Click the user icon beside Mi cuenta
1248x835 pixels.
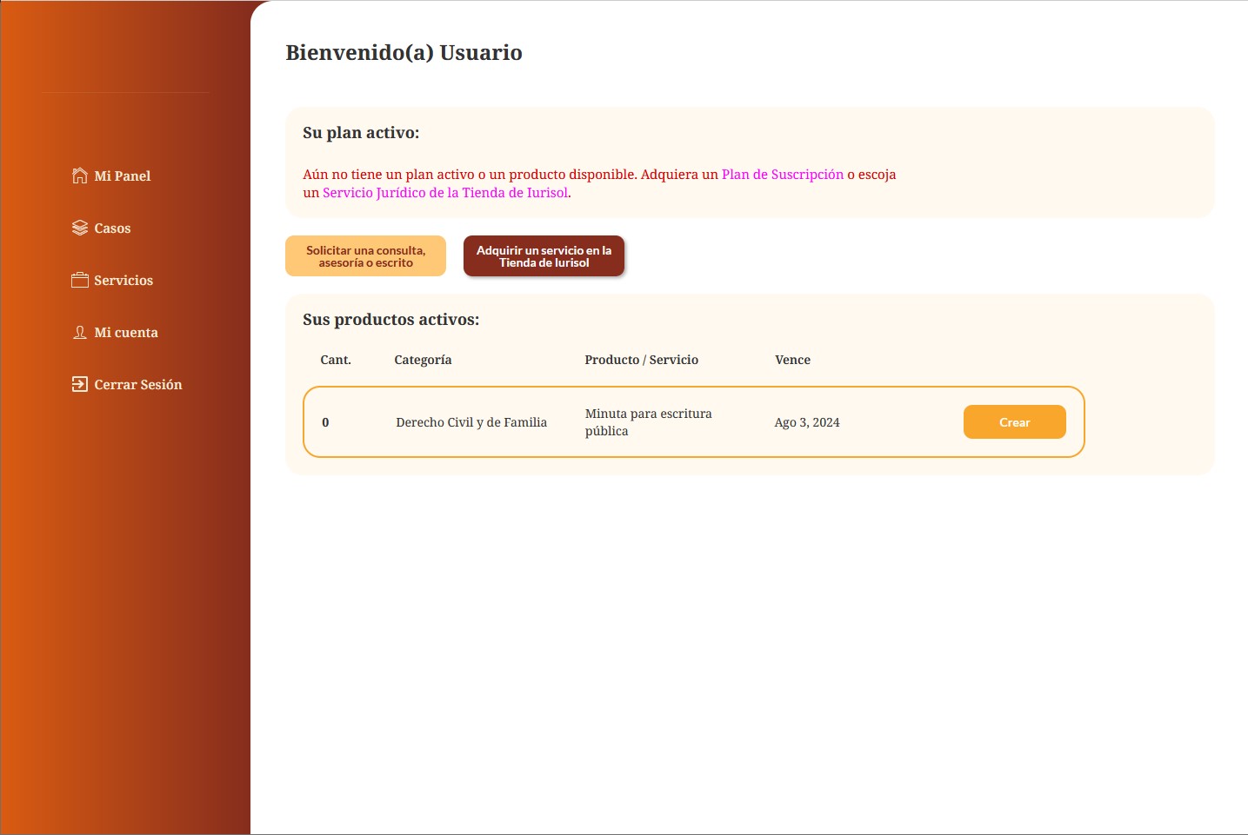coord(79,332)
